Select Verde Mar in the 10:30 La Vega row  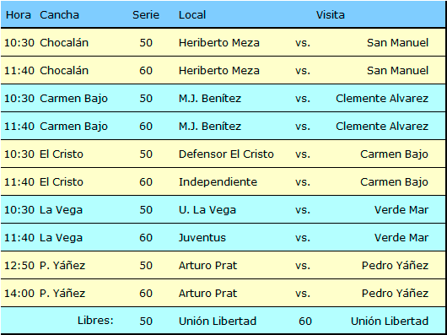401,210
